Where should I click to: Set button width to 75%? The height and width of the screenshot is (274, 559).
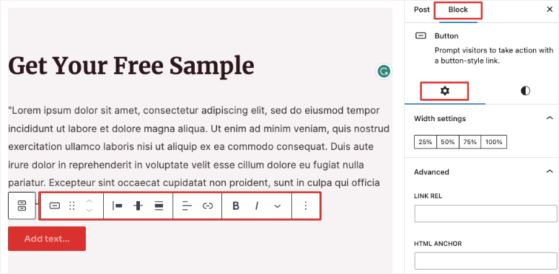[470, 142]
